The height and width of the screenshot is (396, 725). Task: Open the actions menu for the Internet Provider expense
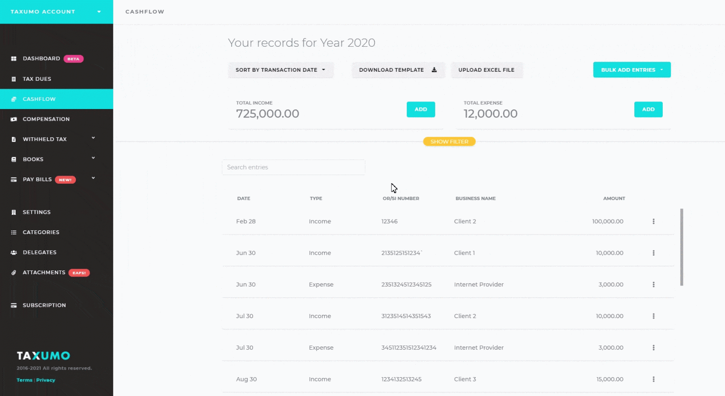tap(654, 284)
